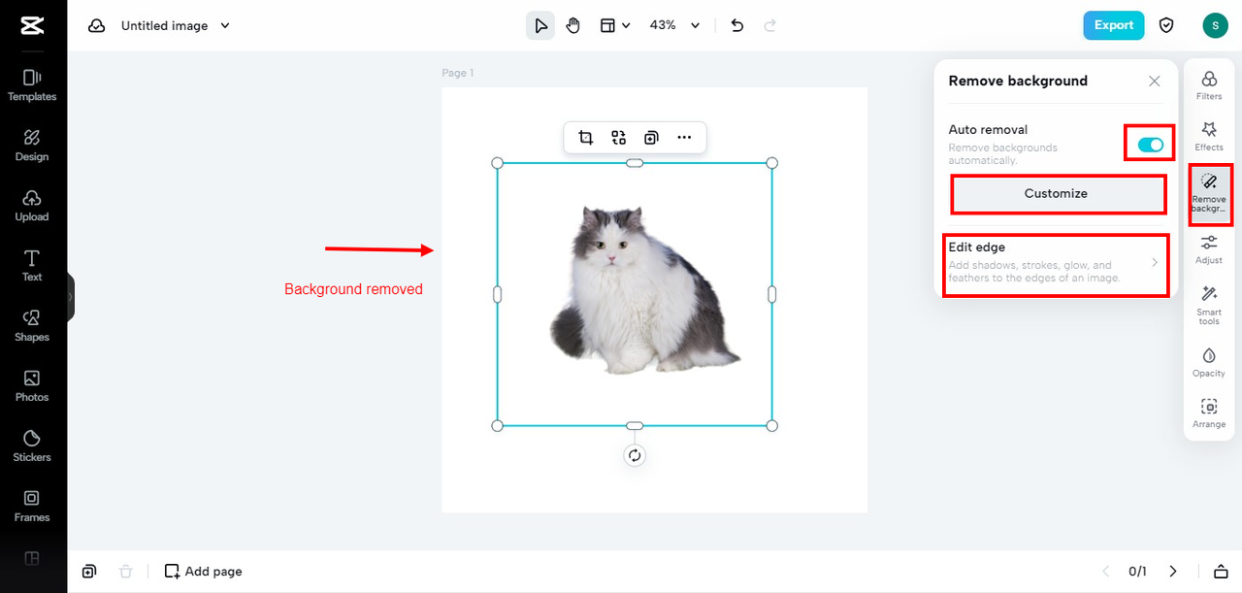
Task: Open the Effects panel
Action: [1209, 135]
